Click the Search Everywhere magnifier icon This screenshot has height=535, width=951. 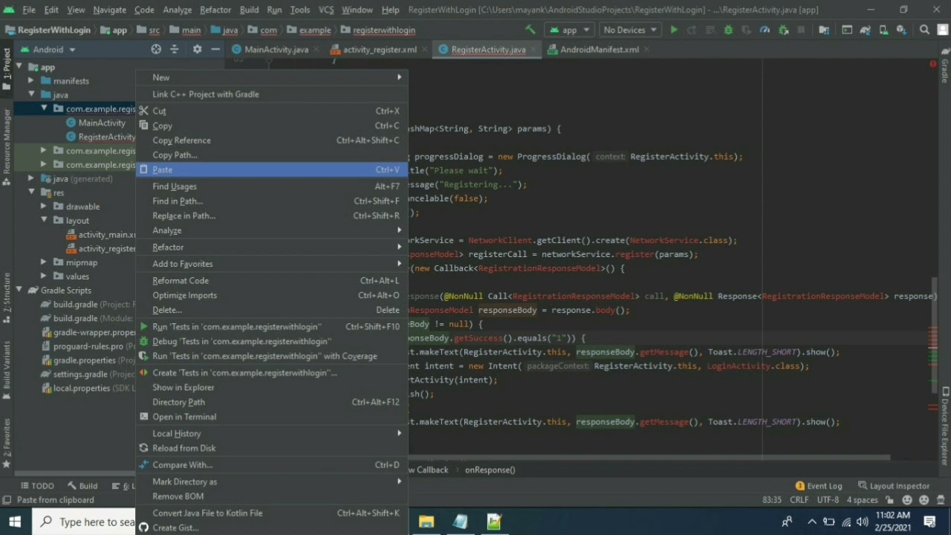pos(924,30)
